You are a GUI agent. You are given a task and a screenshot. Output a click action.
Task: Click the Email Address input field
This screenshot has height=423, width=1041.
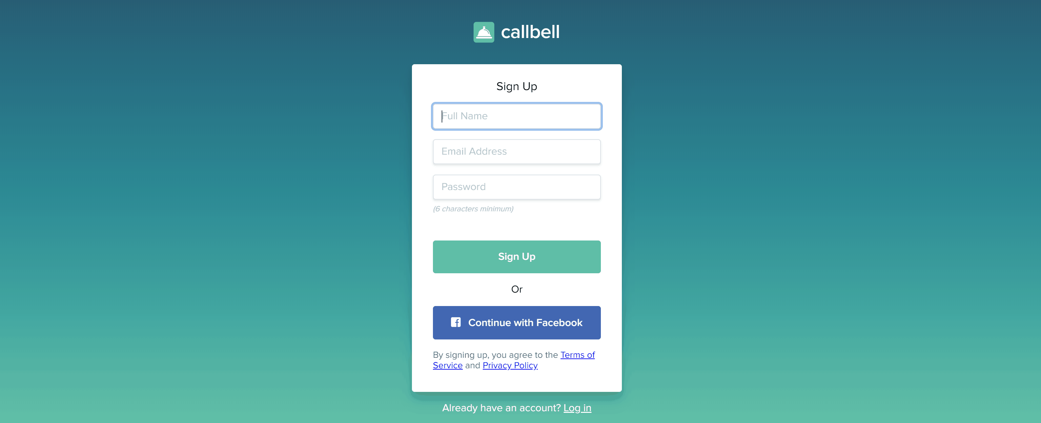point(517,151)
